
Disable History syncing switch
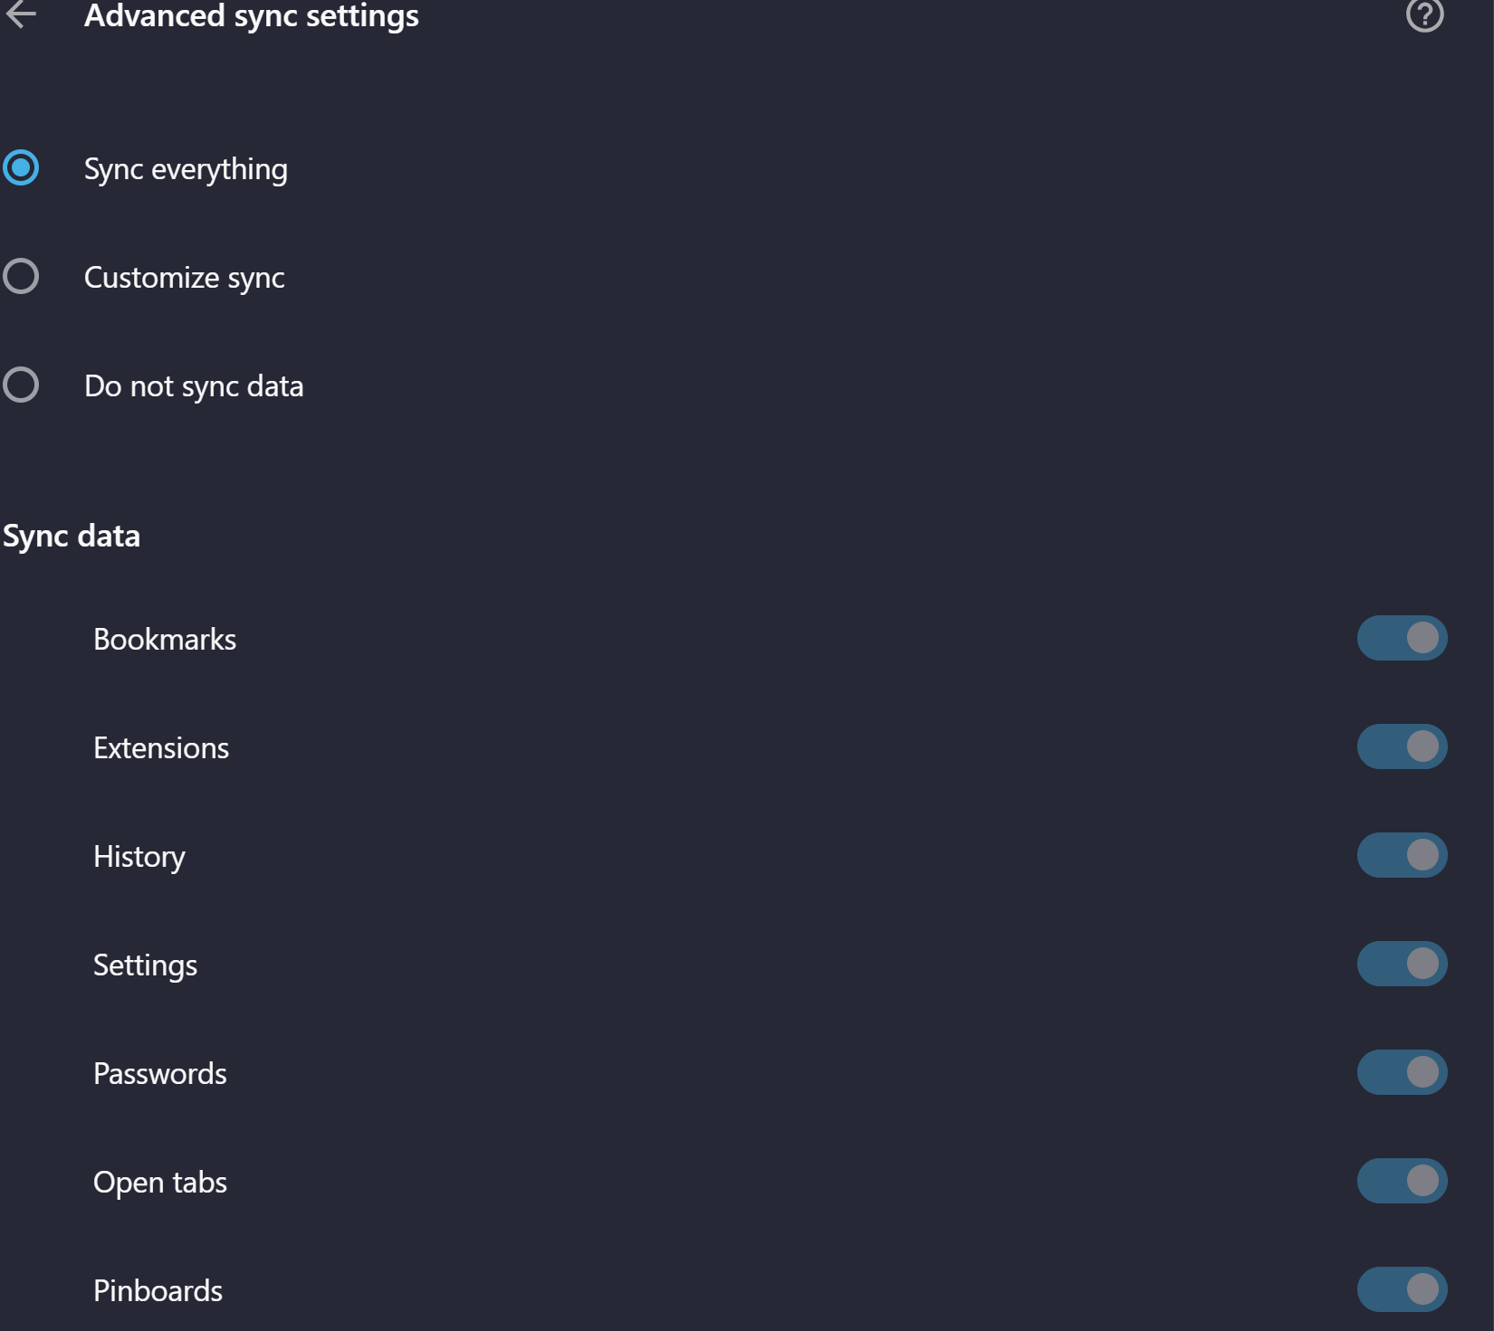click(x=1402, y=855)
